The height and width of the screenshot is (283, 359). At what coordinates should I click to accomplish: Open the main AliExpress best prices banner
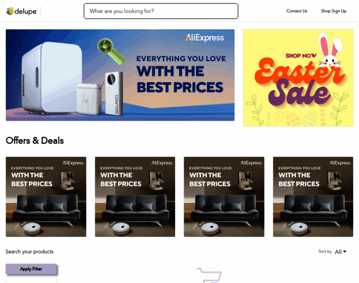coord(120,75)
